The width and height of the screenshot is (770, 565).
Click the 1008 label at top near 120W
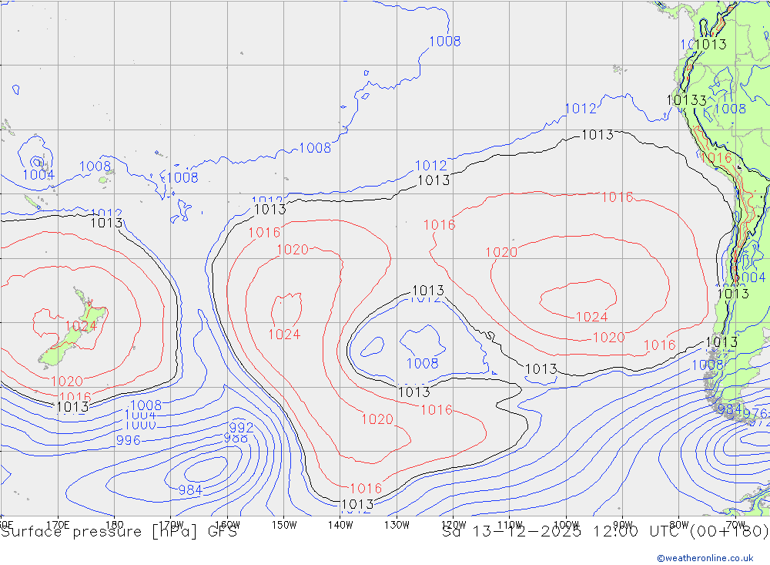pyautogui.click(x=445, y=42)
